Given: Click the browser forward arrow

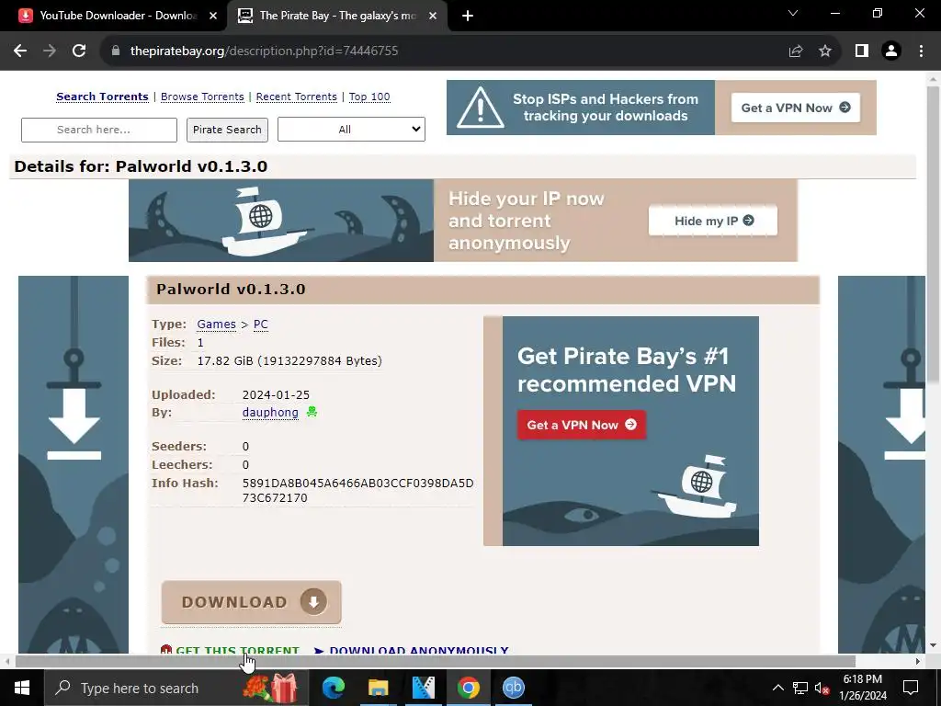Looking at the screenshot, I should [x=50, y=51].
